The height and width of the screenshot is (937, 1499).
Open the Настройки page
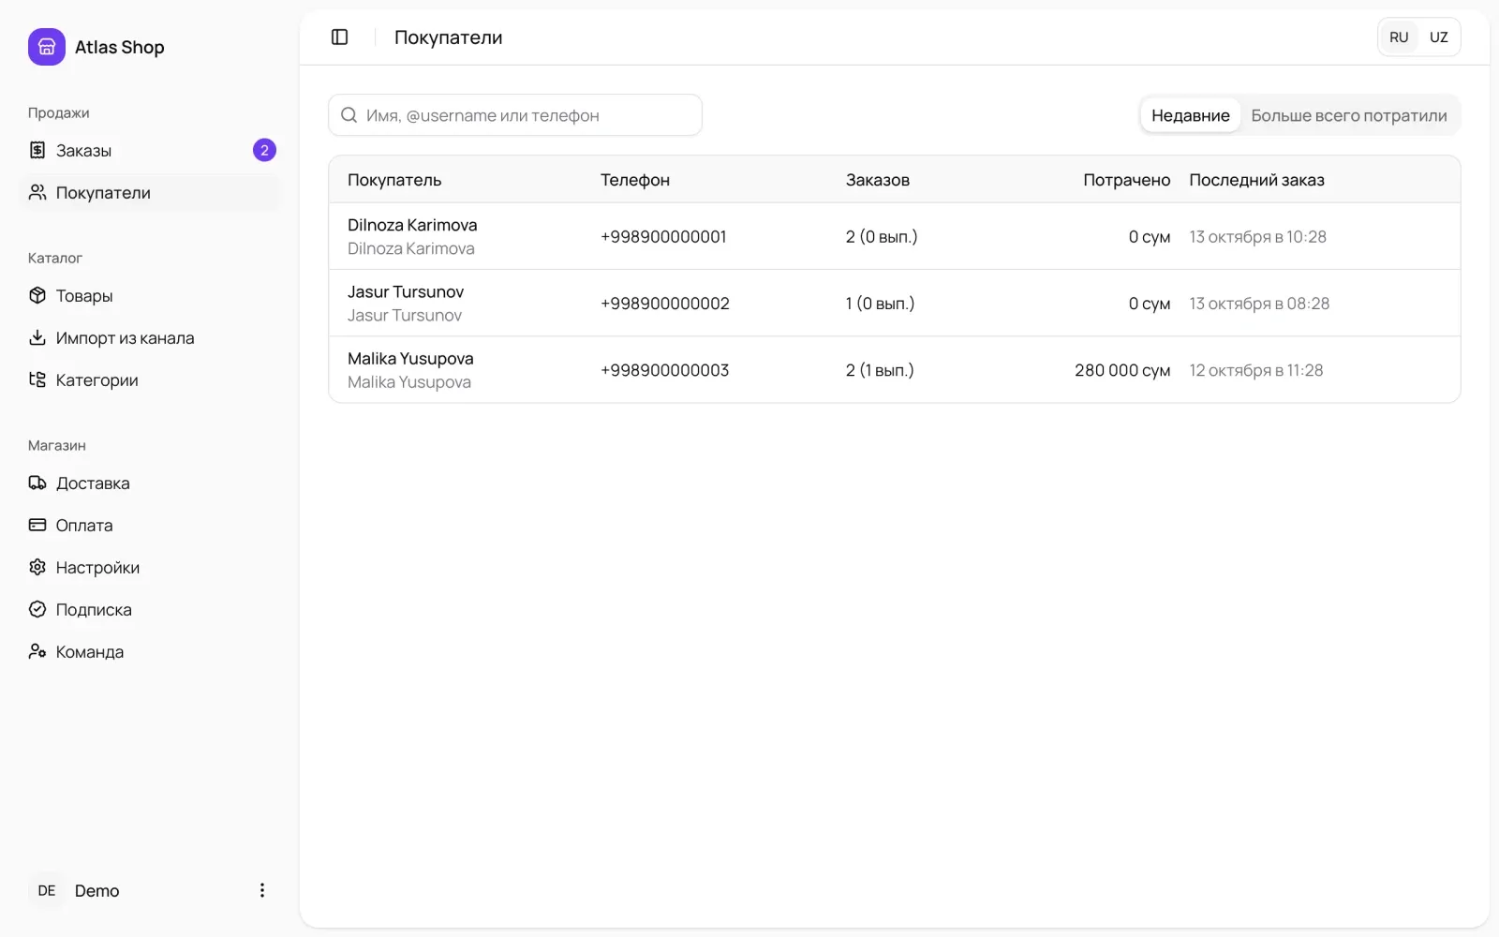(x=150, y=567)
